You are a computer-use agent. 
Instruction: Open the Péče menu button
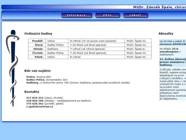108,15
